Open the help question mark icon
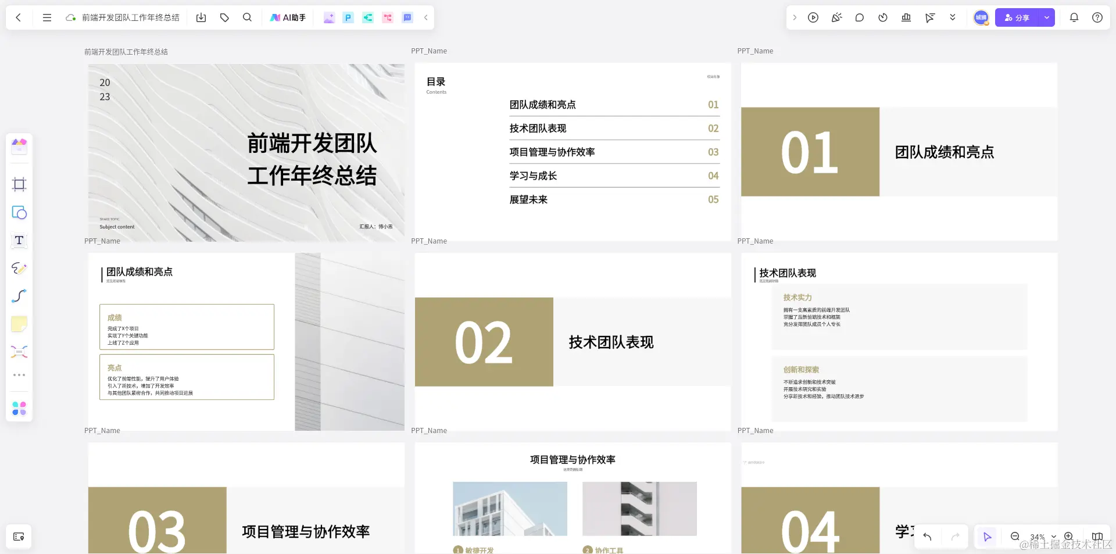Viewport: 1116px width, 554px height. pyautogui.click(x=1097, y=17)
